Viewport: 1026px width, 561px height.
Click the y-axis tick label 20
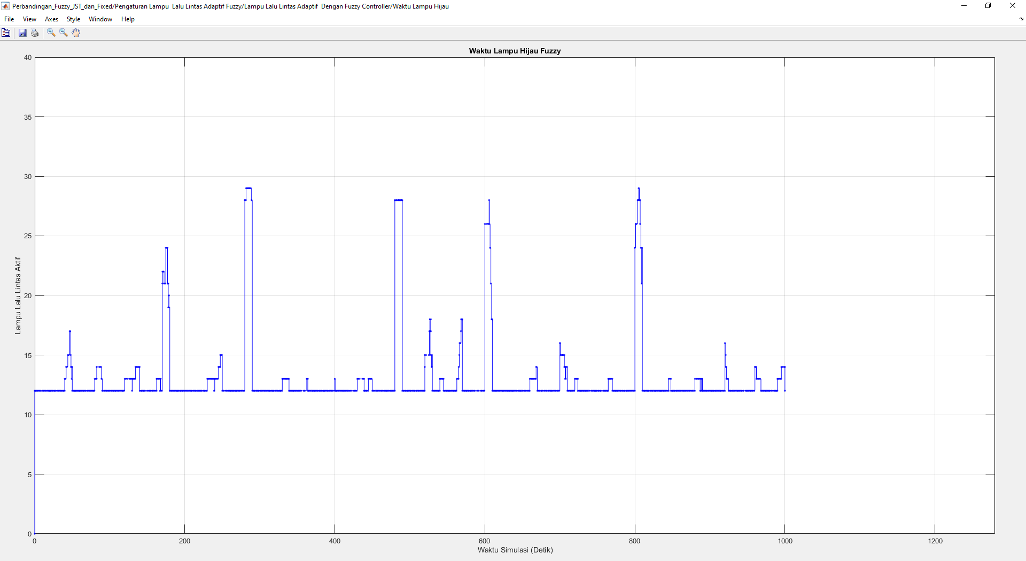[x=28, y=296]
